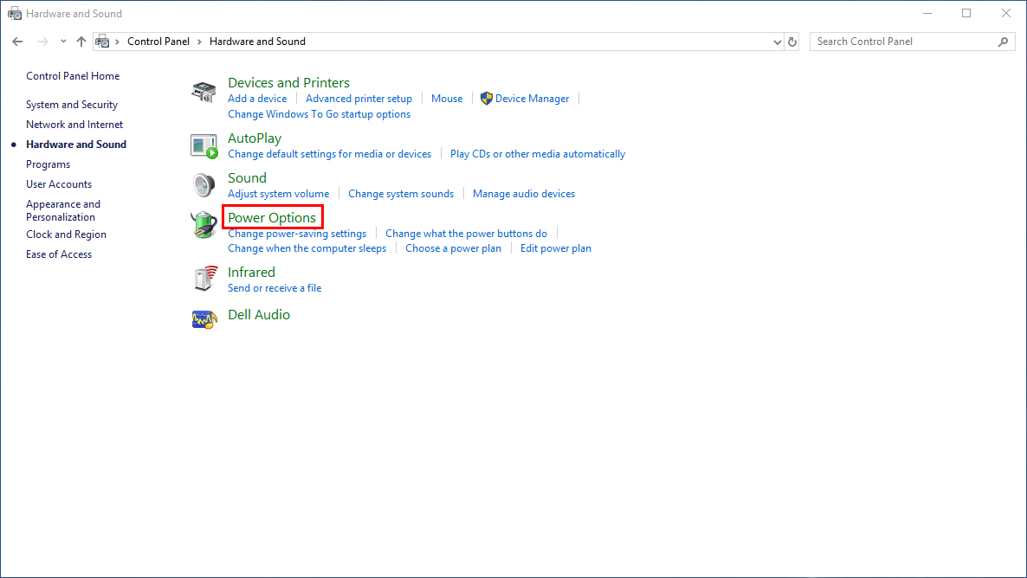The image size is (1027, 578).
Task: Open the Power Options heading
Action: pos(272,218)
